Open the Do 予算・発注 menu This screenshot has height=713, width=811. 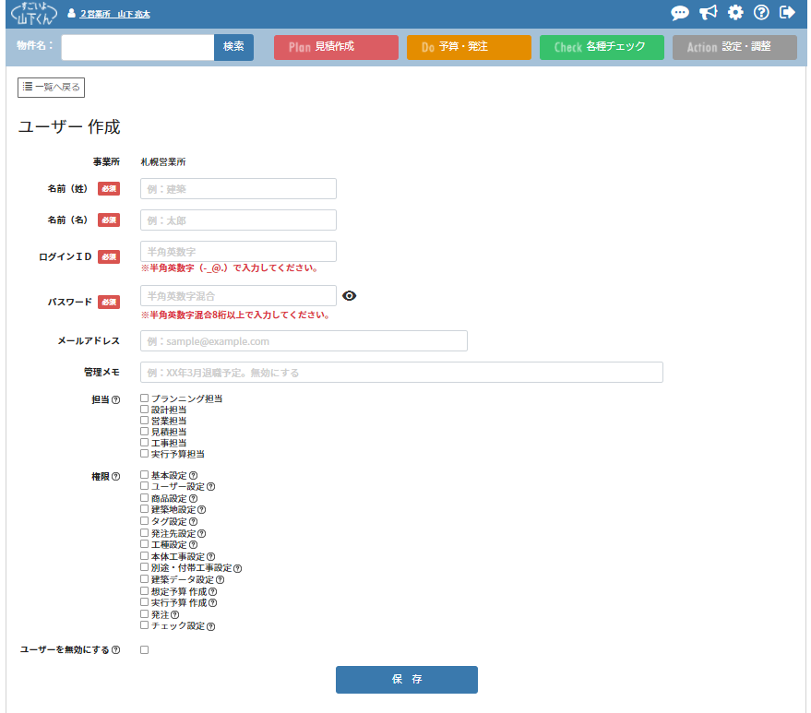(469, 47)
